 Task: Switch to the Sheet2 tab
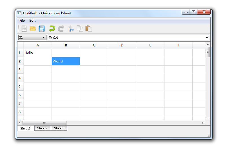click(x=43, y=128)
